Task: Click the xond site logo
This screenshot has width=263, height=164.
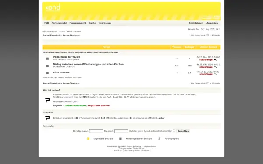Action: tap(53, 8)
